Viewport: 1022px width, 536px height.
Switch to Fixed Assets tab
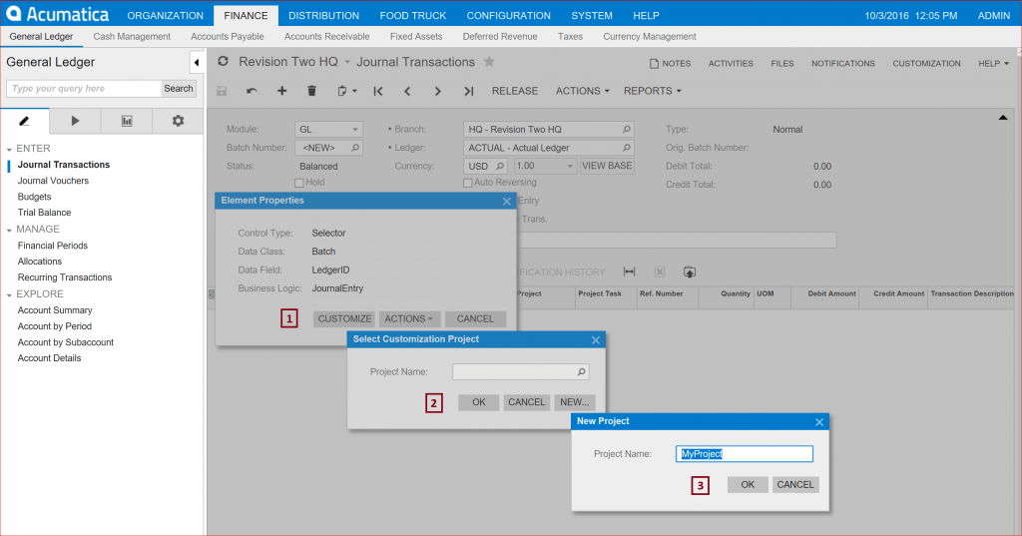(x=416, y=37)
